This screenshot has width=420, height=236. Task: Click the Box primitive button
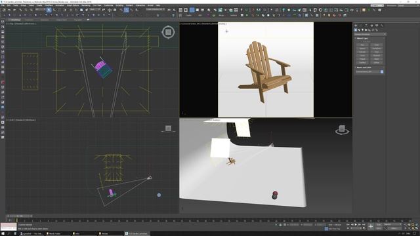pyautogui.click(x=362, y=45)
